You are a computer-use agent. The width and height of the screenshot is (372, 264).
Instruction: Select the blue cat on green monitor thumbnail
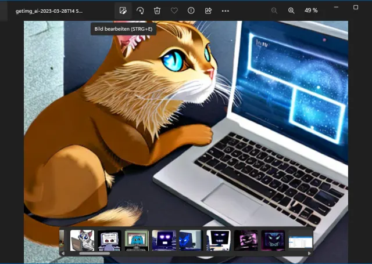click(137, 240)
